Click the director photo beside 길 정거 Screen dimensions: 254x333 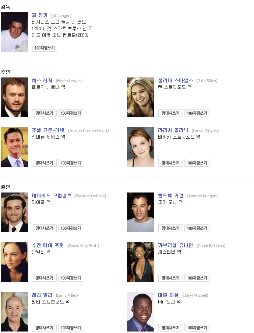click(14, 32)
